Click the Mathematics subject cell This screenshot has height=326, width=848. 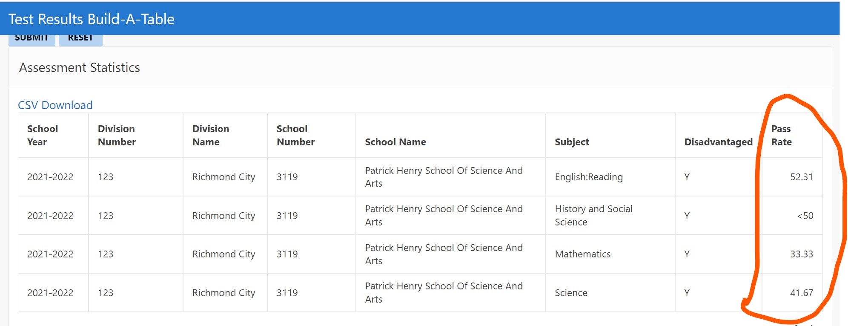point(583,254)
